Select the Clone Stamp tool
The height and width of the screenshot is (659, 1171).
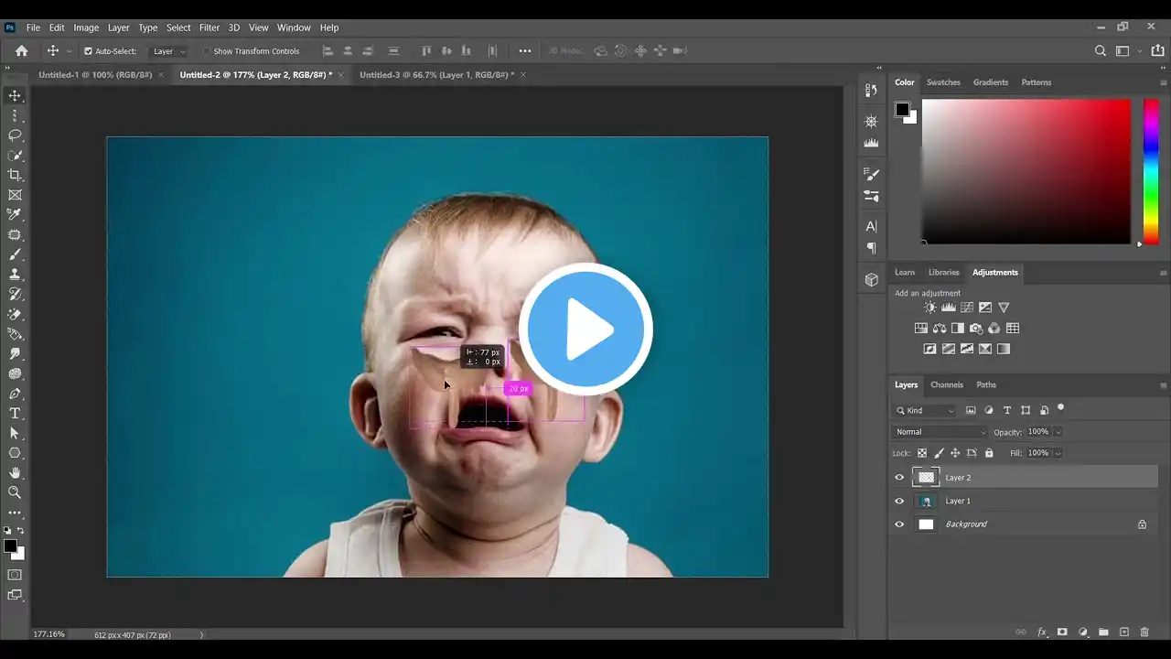point(15,275)
